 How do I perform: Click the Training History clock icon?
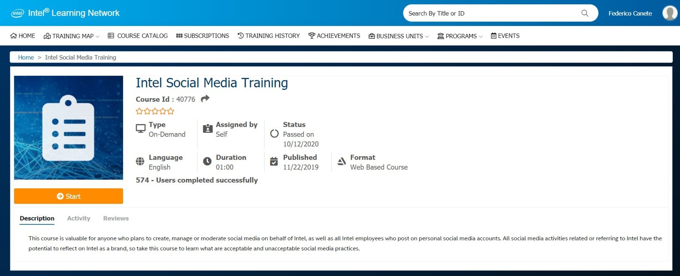pyautogui.click(x=241, y=35)
